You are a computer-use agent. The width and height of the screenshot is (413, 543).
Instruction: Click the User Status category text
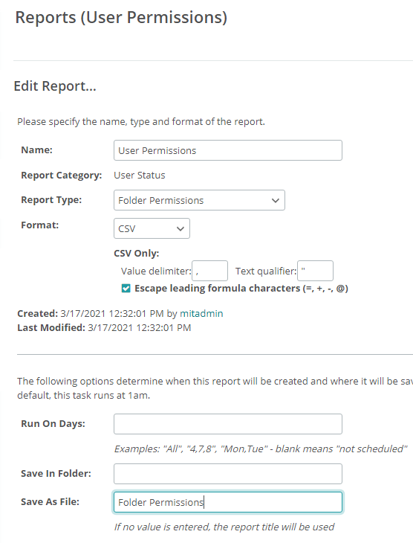coord(140,176)
